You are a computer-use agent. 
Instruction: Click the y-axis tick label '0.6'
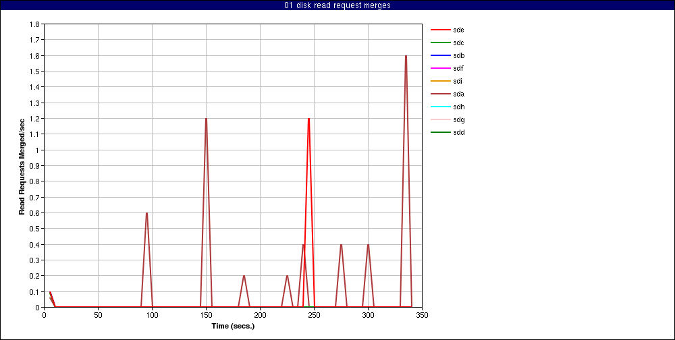(35, 213)
